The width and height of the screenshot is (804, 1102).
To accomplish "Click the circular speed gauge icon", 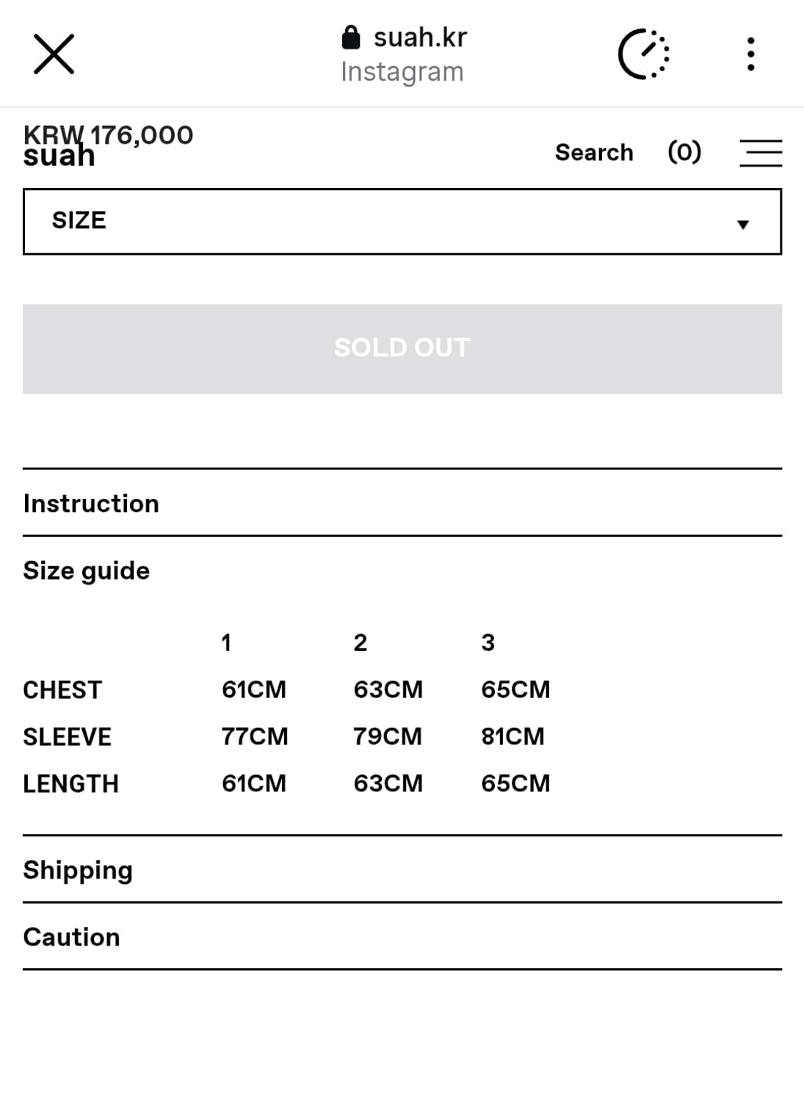I will (x=643, y=54).
